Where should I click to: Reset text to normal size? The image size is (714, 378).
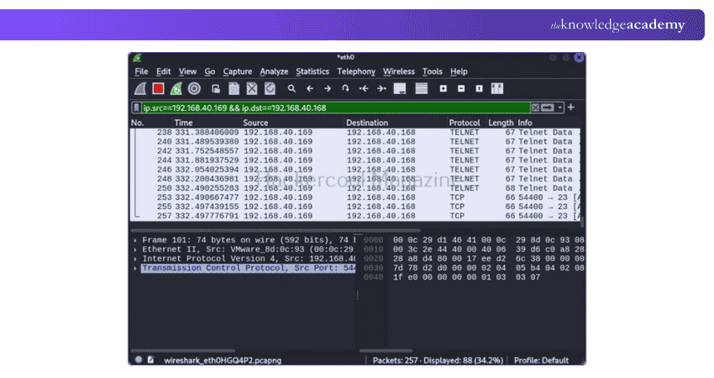[x=479, y=89]
